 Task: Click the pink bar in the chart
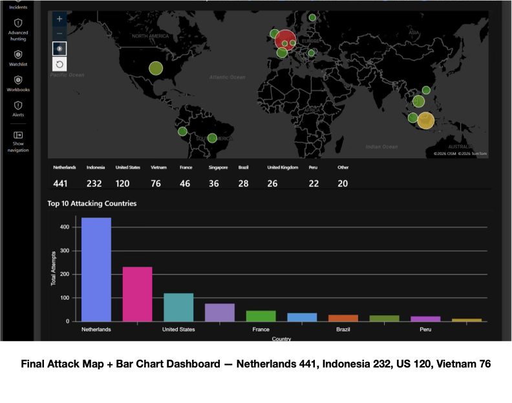pos(138,294)
